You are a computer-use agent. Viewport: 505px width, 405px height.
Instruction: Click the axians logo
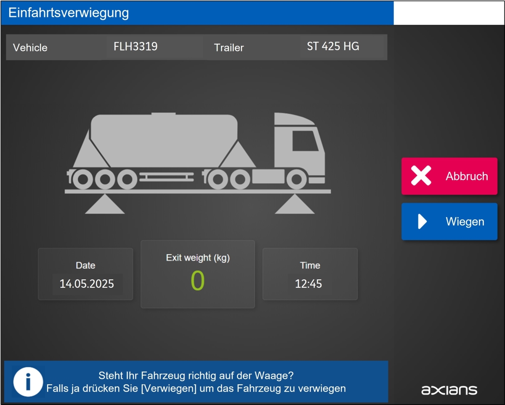(x=449, y=390)
